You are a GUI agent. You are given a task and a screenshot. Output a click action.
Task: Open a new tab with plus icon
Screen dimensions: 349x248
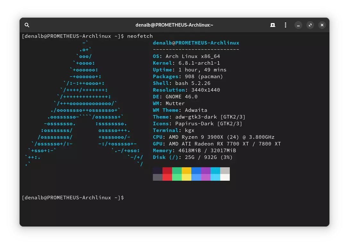click(x=273, y=25)
